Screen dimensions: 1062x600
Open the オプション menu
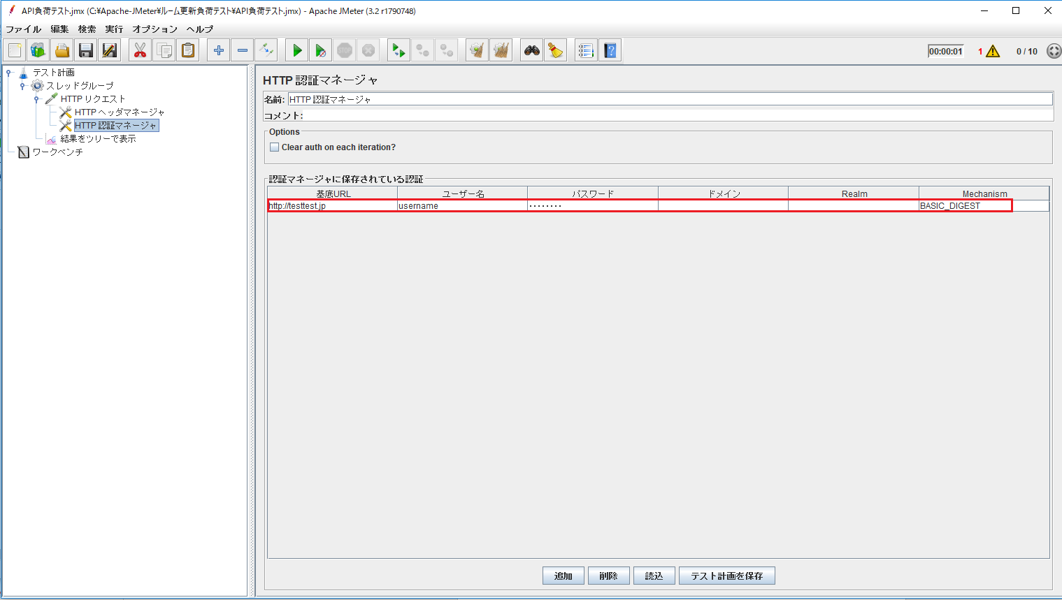(x=155, y=29)
